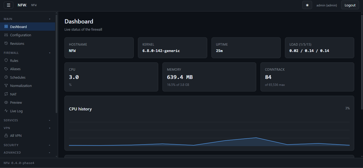Click the CPU history chart line
363x168 pixels.
pyautogui.click(x=209, y=142)
